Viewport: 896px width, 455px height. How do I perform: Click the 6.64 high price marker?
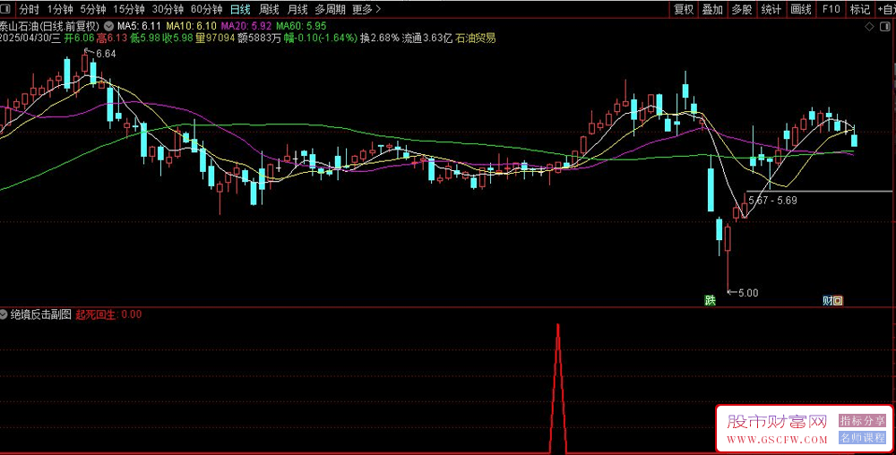coord(106,54)
